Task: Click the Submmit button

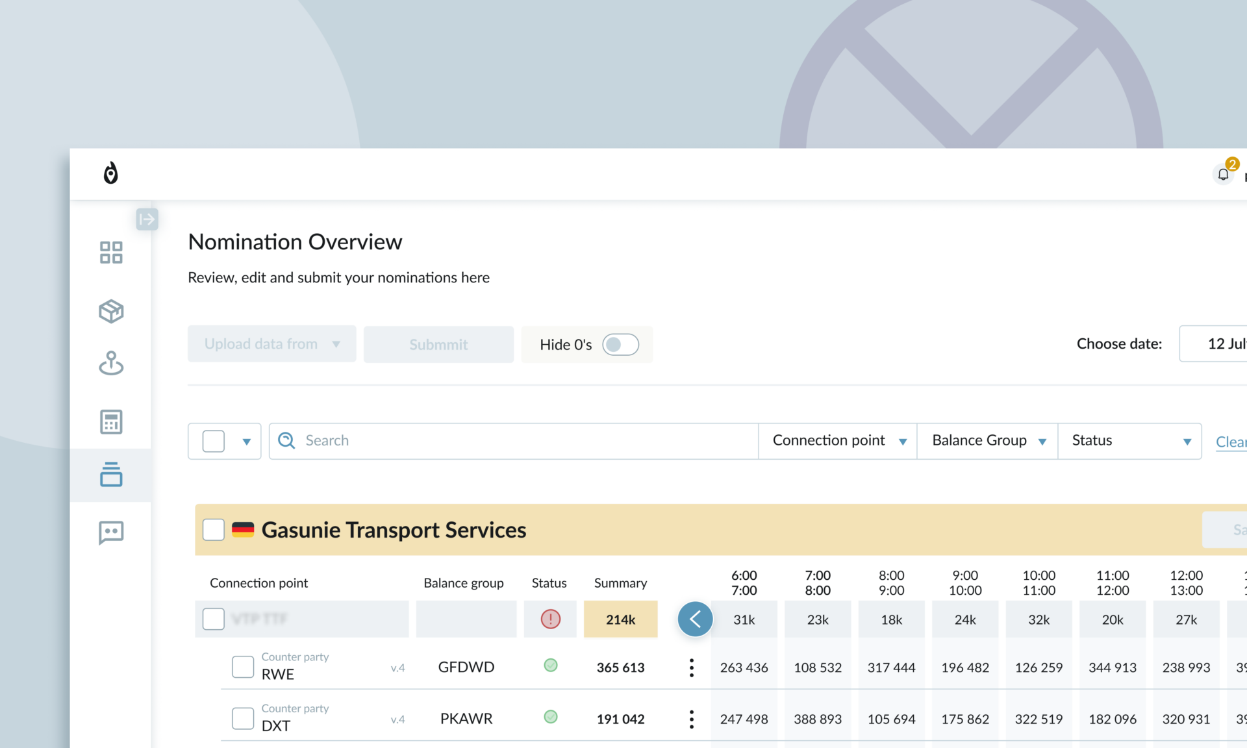Action: click(438, 344)
